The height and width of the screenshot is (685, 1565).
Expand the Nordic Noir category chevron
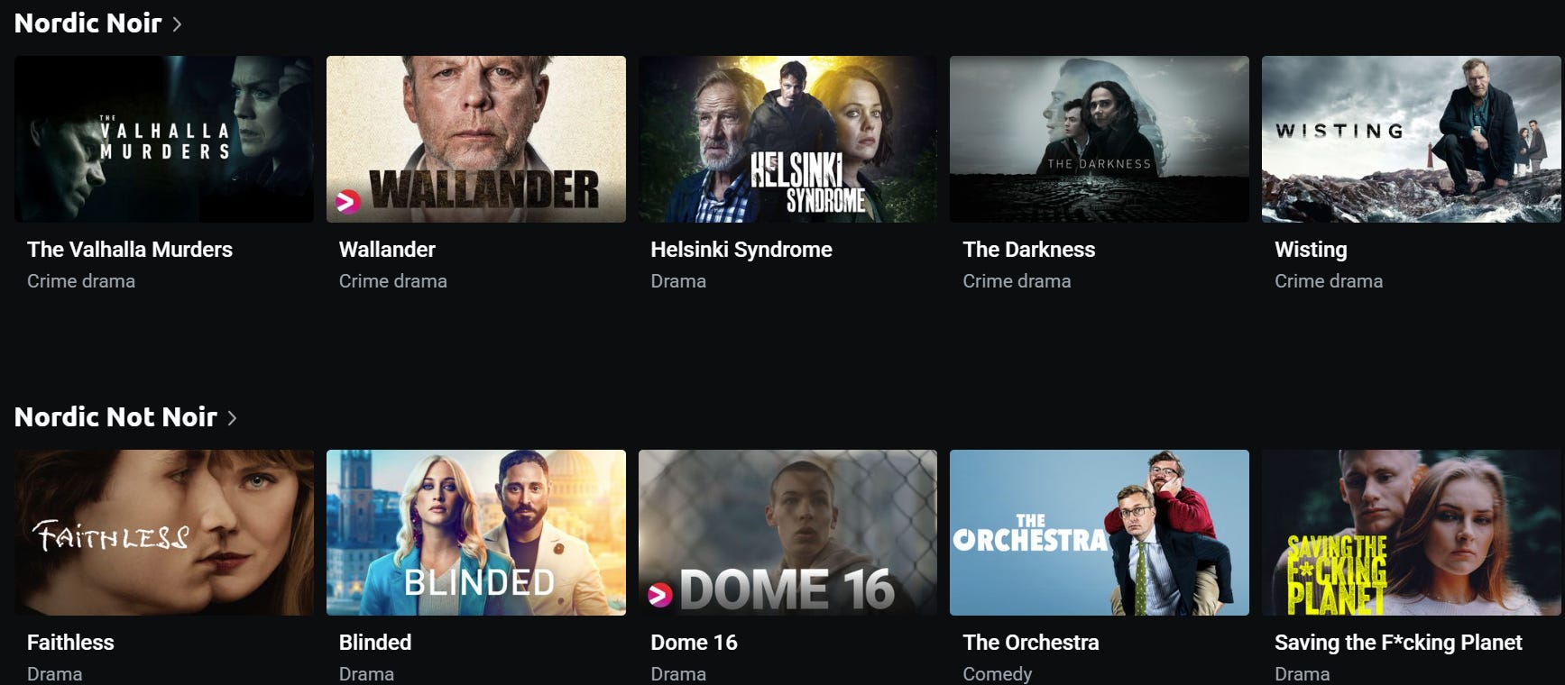[177, 24]
